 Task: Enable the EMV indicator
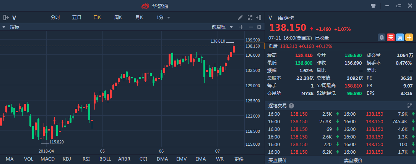[x=182, y=159]
